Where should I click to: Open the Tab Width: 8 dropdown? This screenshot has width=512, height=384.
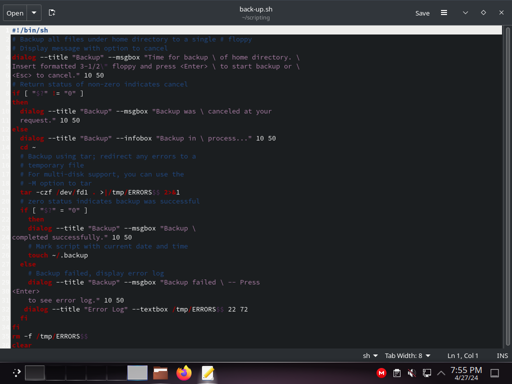[407, 355]
